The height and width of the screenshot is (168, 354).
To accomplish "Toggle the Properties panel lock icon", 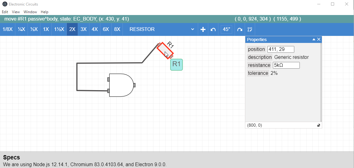I will 318,125.
